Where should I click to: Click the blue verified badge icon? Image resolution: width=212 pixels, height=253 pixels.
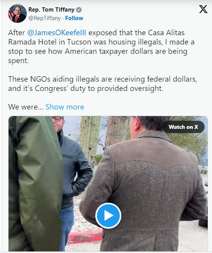point(79,10)
